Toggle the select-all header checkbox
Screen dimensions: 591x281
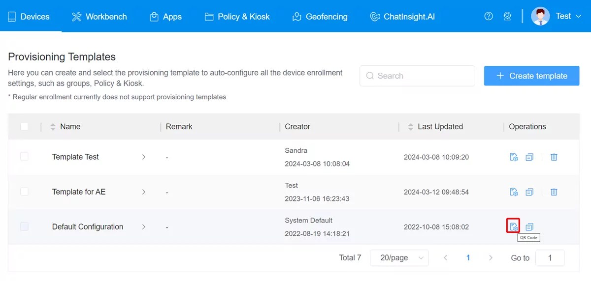24,127
